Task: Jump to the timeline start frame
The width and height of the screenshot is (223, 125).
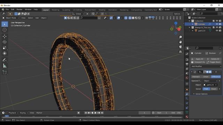Action: [x=86, y=113]
